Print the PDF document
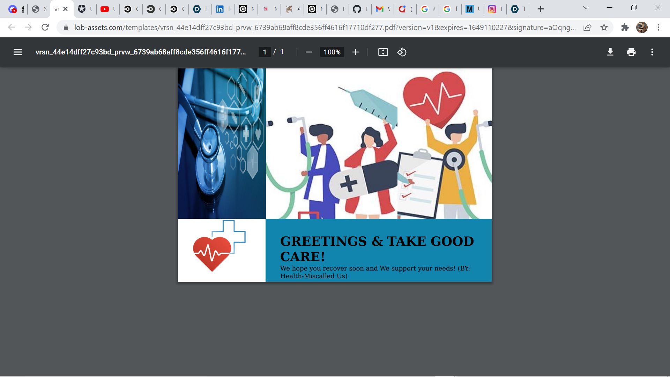Screen dimensions: 670x377 [x=631, y=52]
